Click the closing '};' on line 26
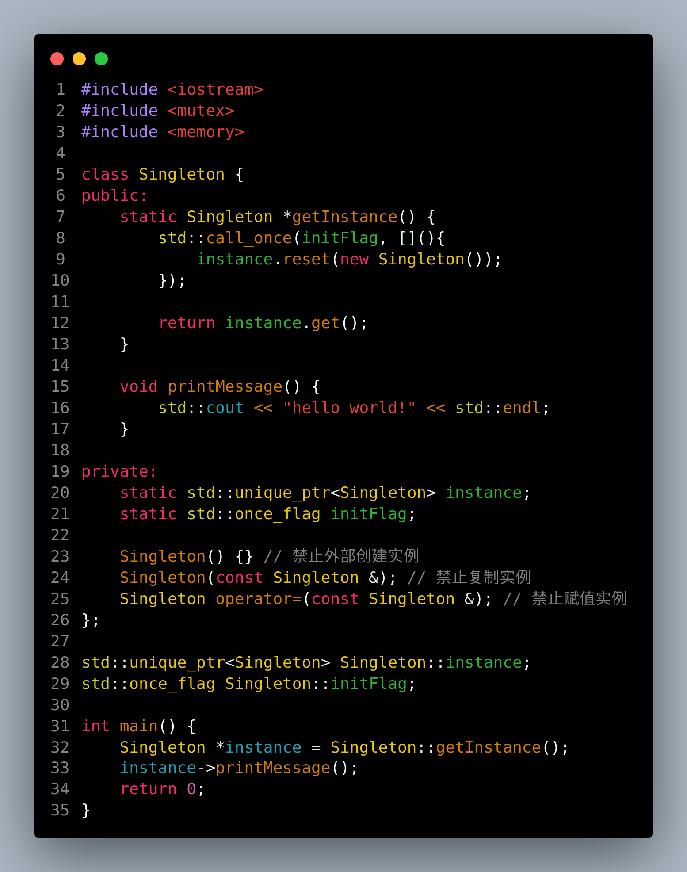This screenshot has width=687, height=872. pyautogui.click(x=91, y=620)
